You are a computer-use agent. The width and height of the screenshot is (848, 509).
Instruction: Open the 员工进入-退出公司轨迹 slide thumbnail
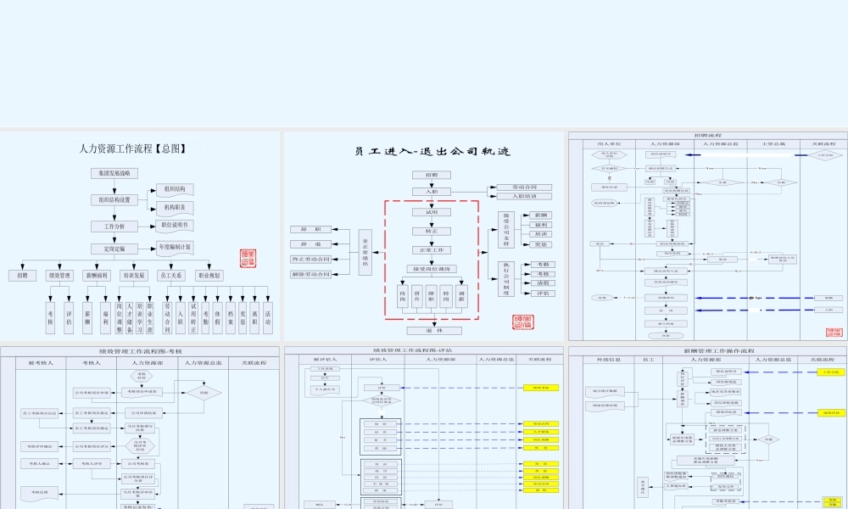424,236
